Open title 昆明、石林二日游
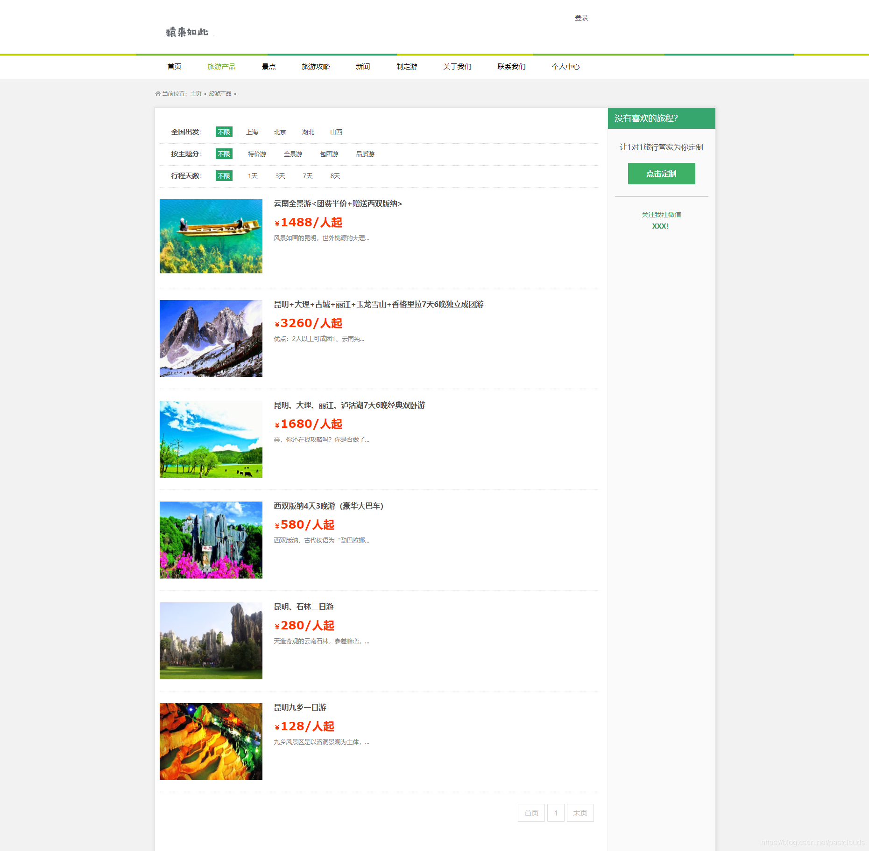 pos(304,607)
